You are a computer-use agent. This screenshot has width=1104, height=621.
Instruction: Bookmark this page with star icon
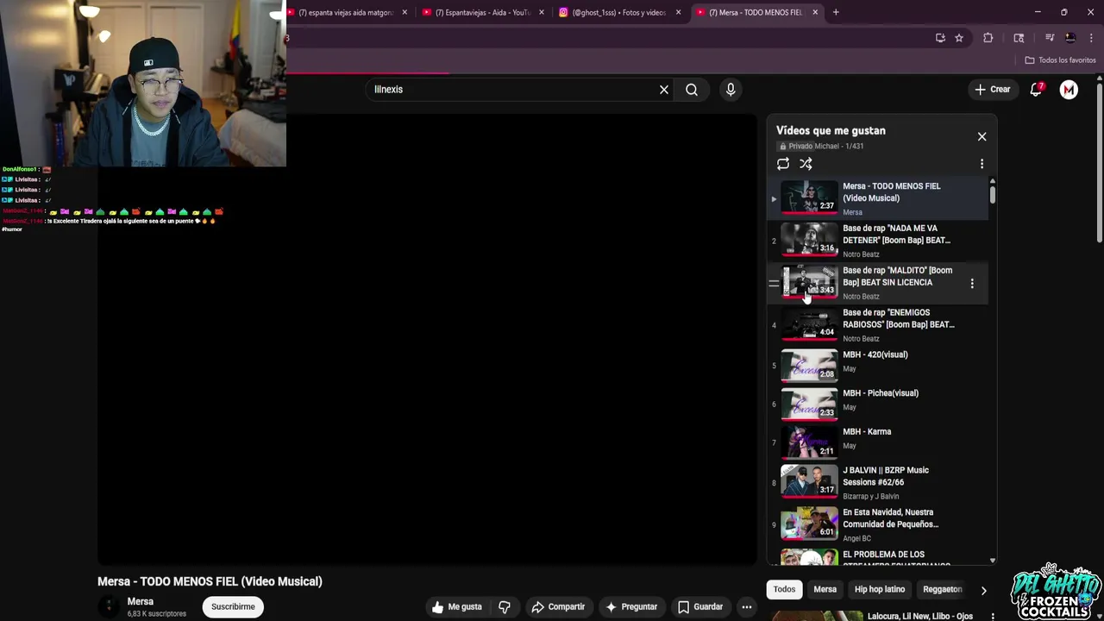click(x=959, y=38)
